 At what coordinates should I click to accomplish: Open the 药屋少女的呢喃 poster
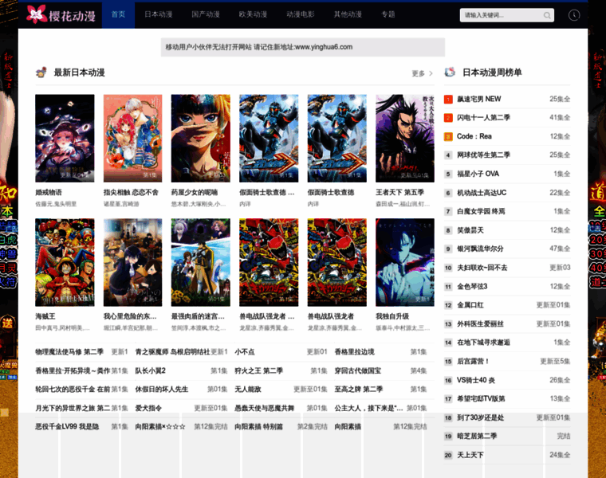point(201,139)
